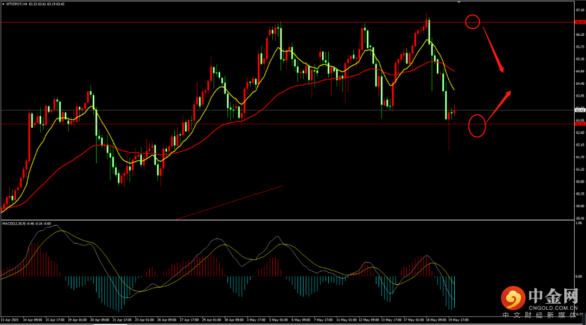This screenshot has height=325, width=586.
Task: Click the chart shift triangle marker at top
Action: 460,2
